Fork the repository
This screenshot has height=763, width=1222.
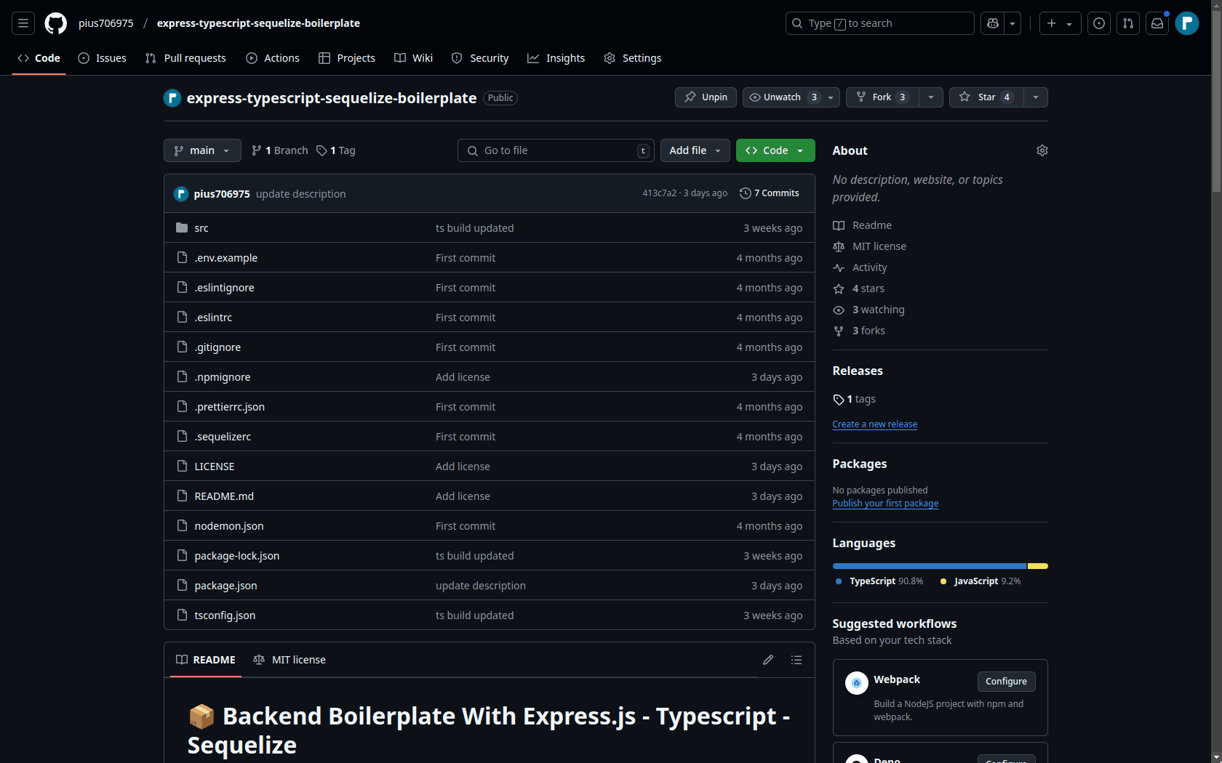click(x=882, y=97)
